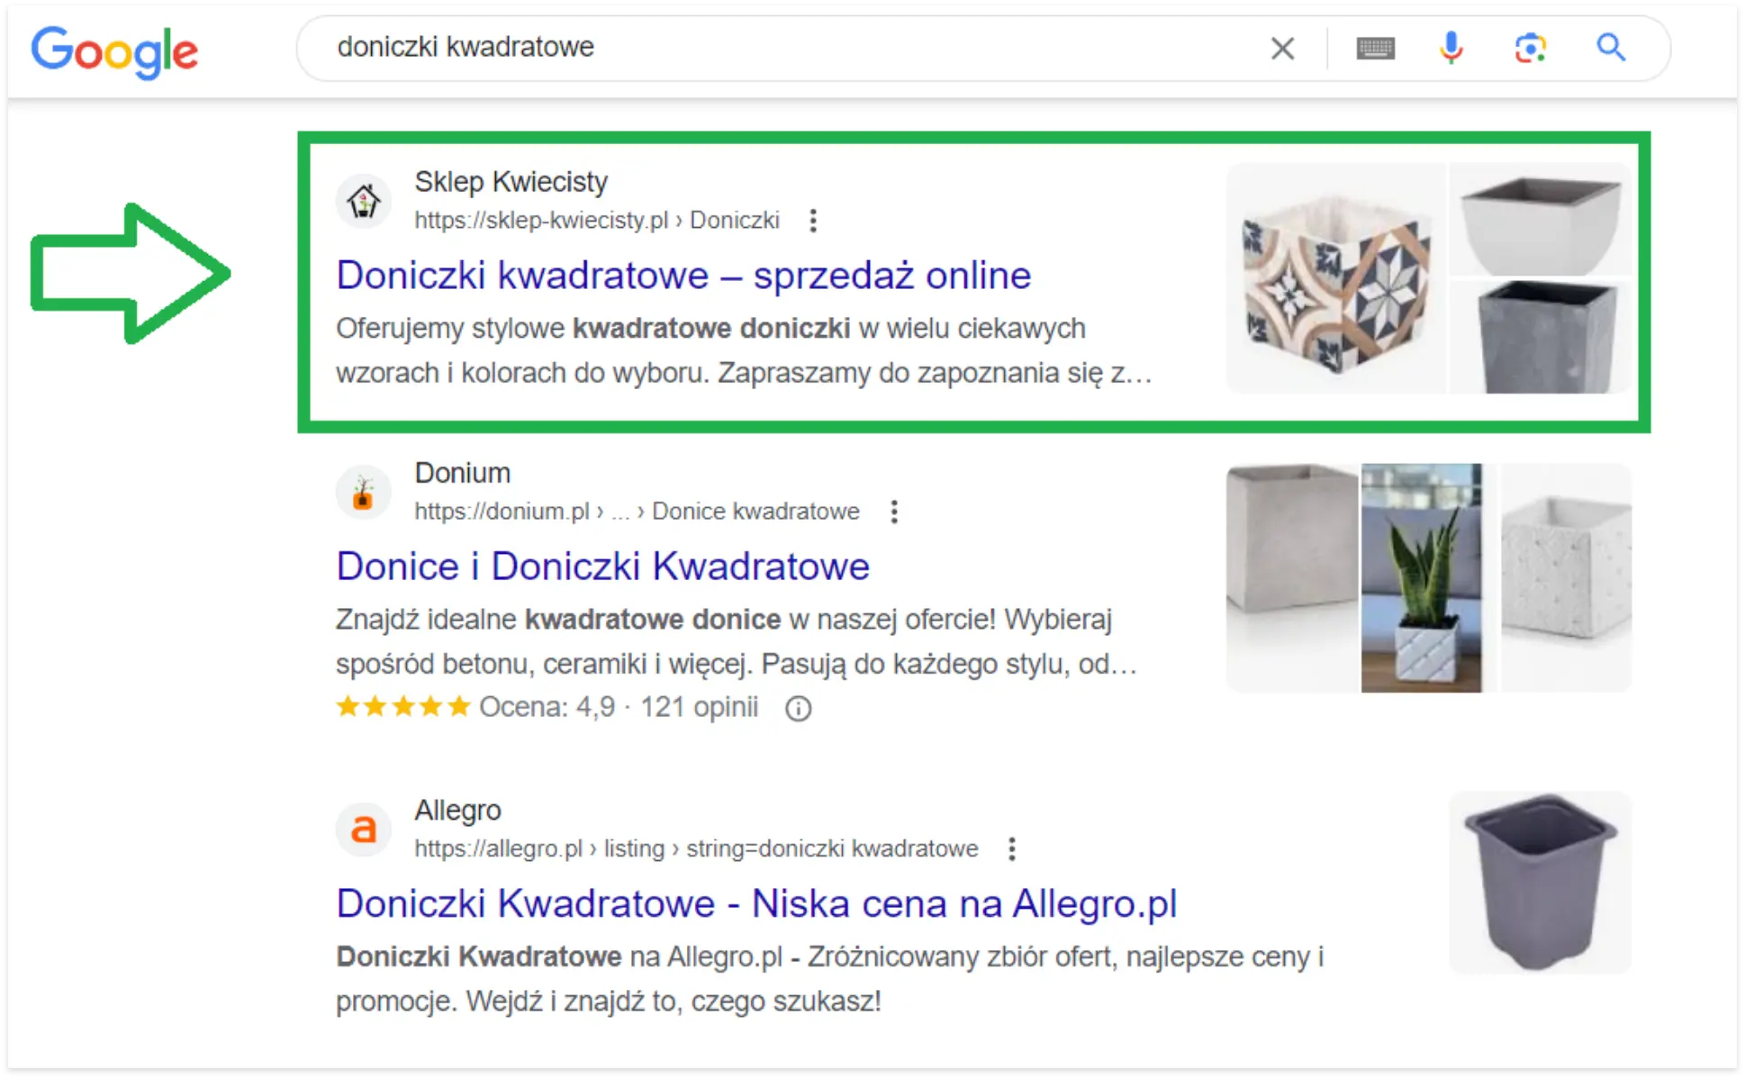Click the snippet 'Wejdź i znajdź to, czego szukasz!'
Viewport: 1745px width, 1079px height.
[x=674, y=1001]
